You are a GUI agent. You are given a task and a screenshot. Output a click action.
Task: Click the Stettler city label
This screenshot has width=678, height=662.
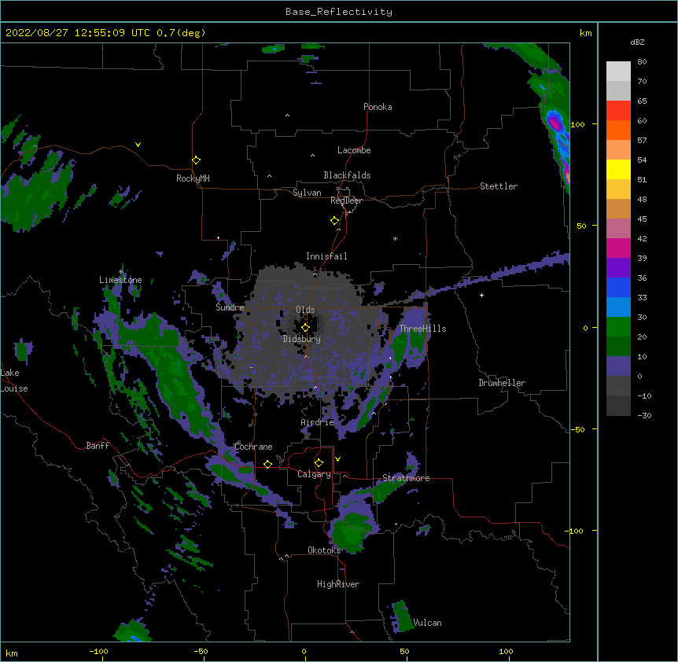click(499, 186)
